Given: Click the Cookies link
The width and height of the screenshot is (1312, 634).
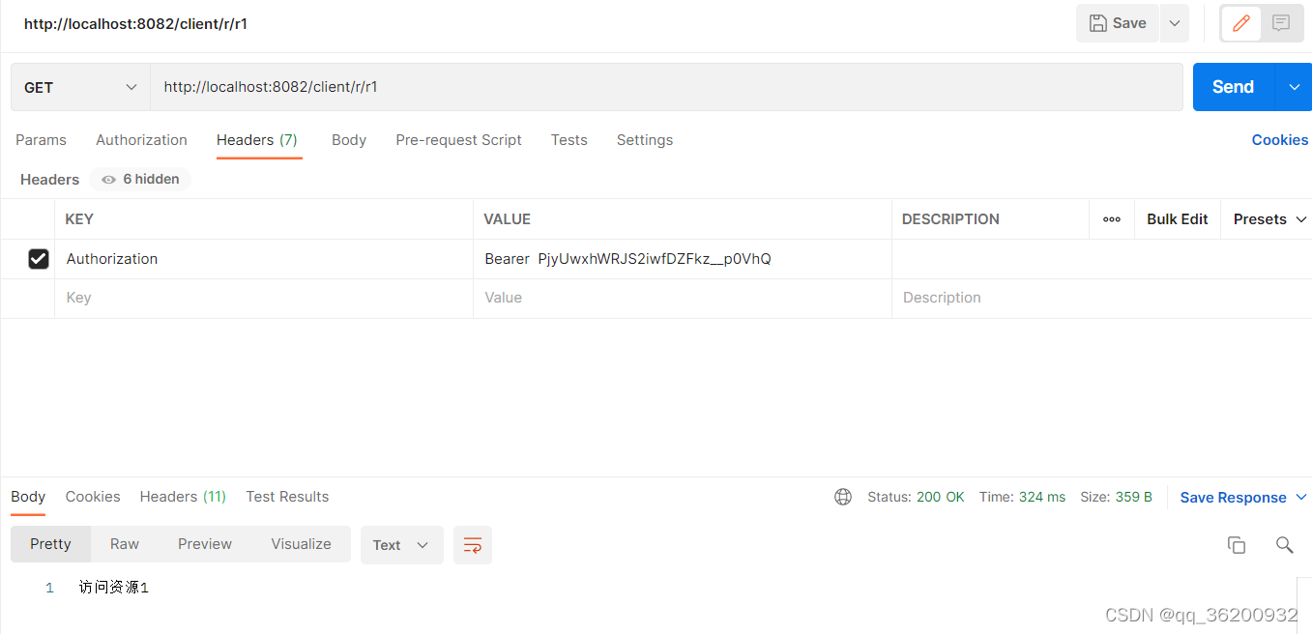Looking at the screenshot, I should (x=1279, y=140).
